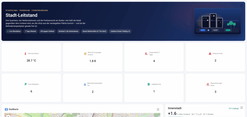This screenshot has height=117, width=247.
Task: Click the 75 % belegt label
Action: point(233,109)
